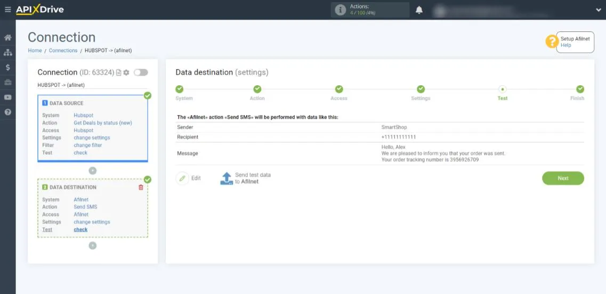The width and height of the screenshot is (606, 294).
Task: Open the connections sitemap icon in sidebar
Action: tap(7, 53)
